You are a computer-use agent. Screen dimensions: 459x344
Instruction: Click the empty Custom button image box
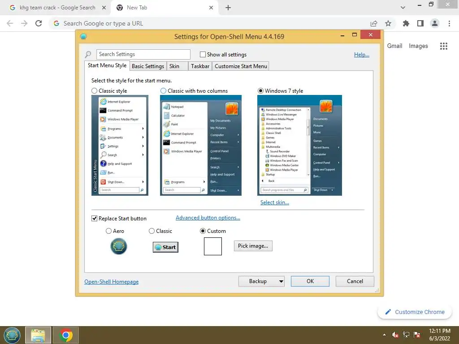[213, 246]
